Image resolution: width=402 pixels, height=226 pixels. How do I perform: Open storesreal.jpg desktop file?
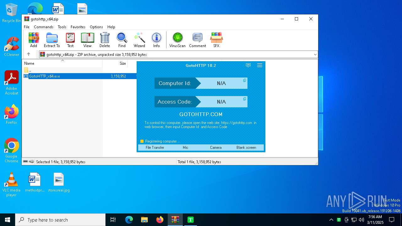[59, 182]
